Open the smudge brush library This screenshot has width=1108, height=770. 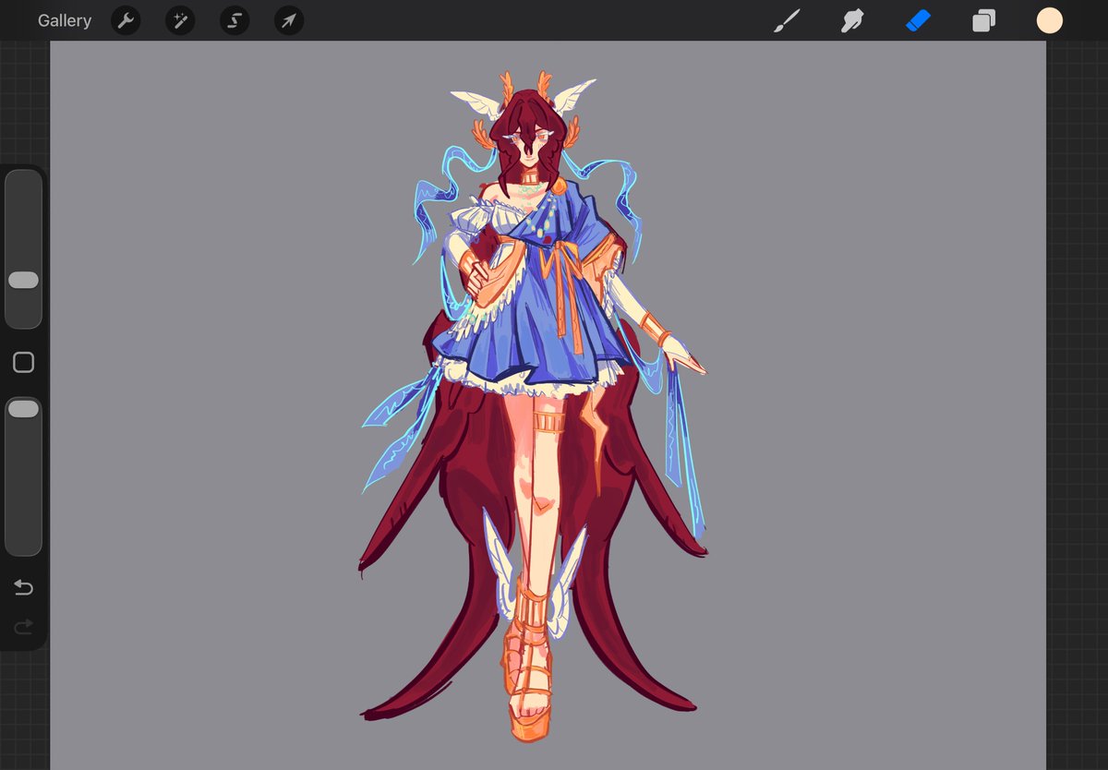pyautogui.click(x=851, y=20)
